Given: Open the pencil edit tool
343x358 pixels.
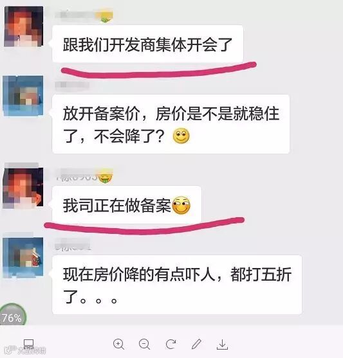Looking at the screenshot, I should tap(196, 344).
